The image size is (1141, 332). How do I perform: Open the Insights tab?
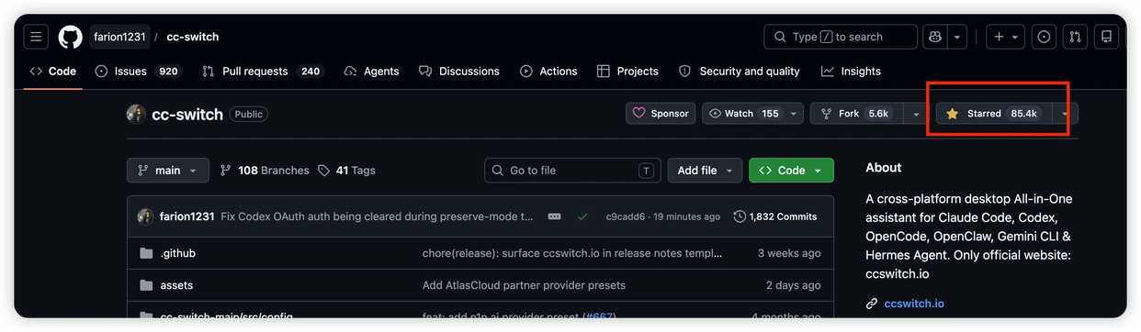point(851,71)
